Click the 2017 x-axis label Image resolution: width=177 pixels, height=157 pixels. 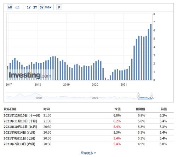coord(8,84)
